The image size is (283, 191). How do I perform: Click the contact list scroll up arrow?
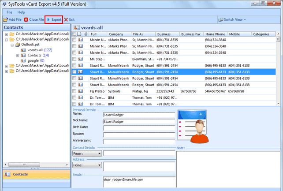(x=278, y=34)
